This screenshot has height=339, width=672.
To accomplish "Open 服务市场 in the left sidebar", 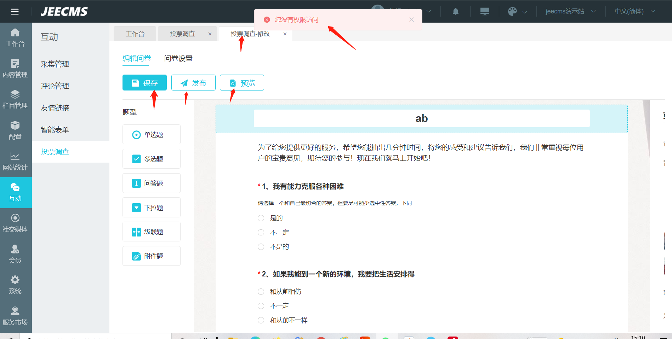I will [x=15, y=316].
